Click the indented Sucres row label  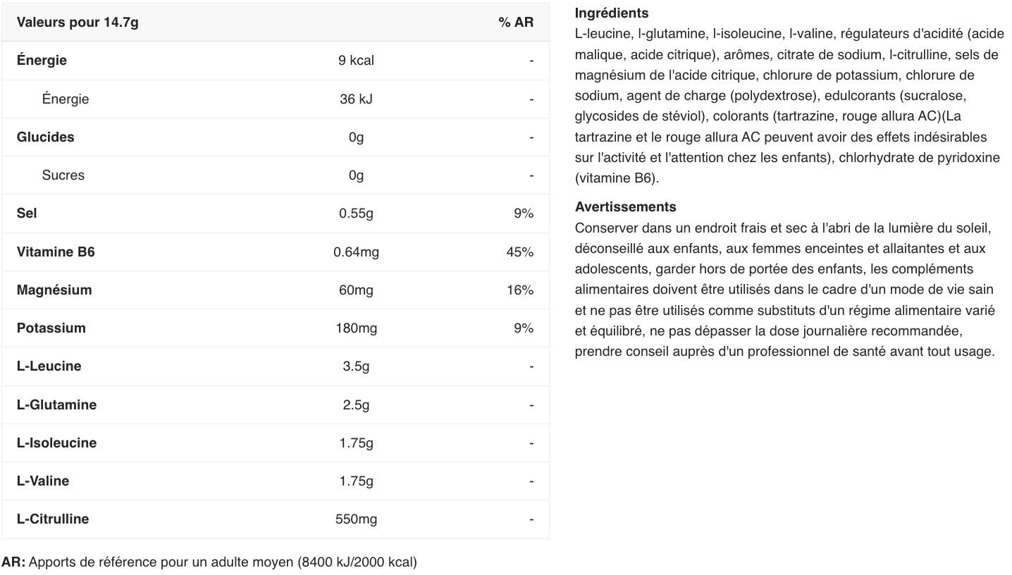point(63,175)
